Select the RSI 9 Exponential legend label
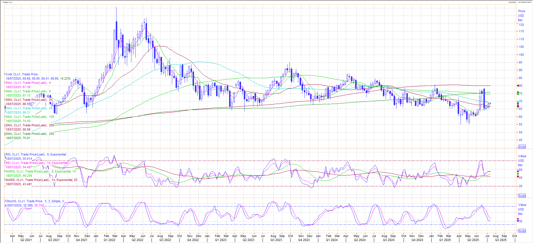 (36, 154)
